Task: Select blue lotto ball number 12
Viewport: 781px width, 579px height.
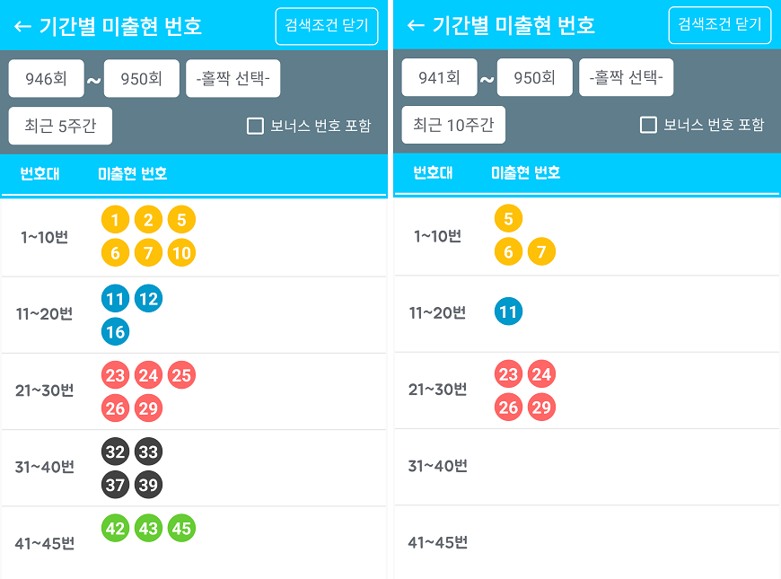Action: [148, 299]
